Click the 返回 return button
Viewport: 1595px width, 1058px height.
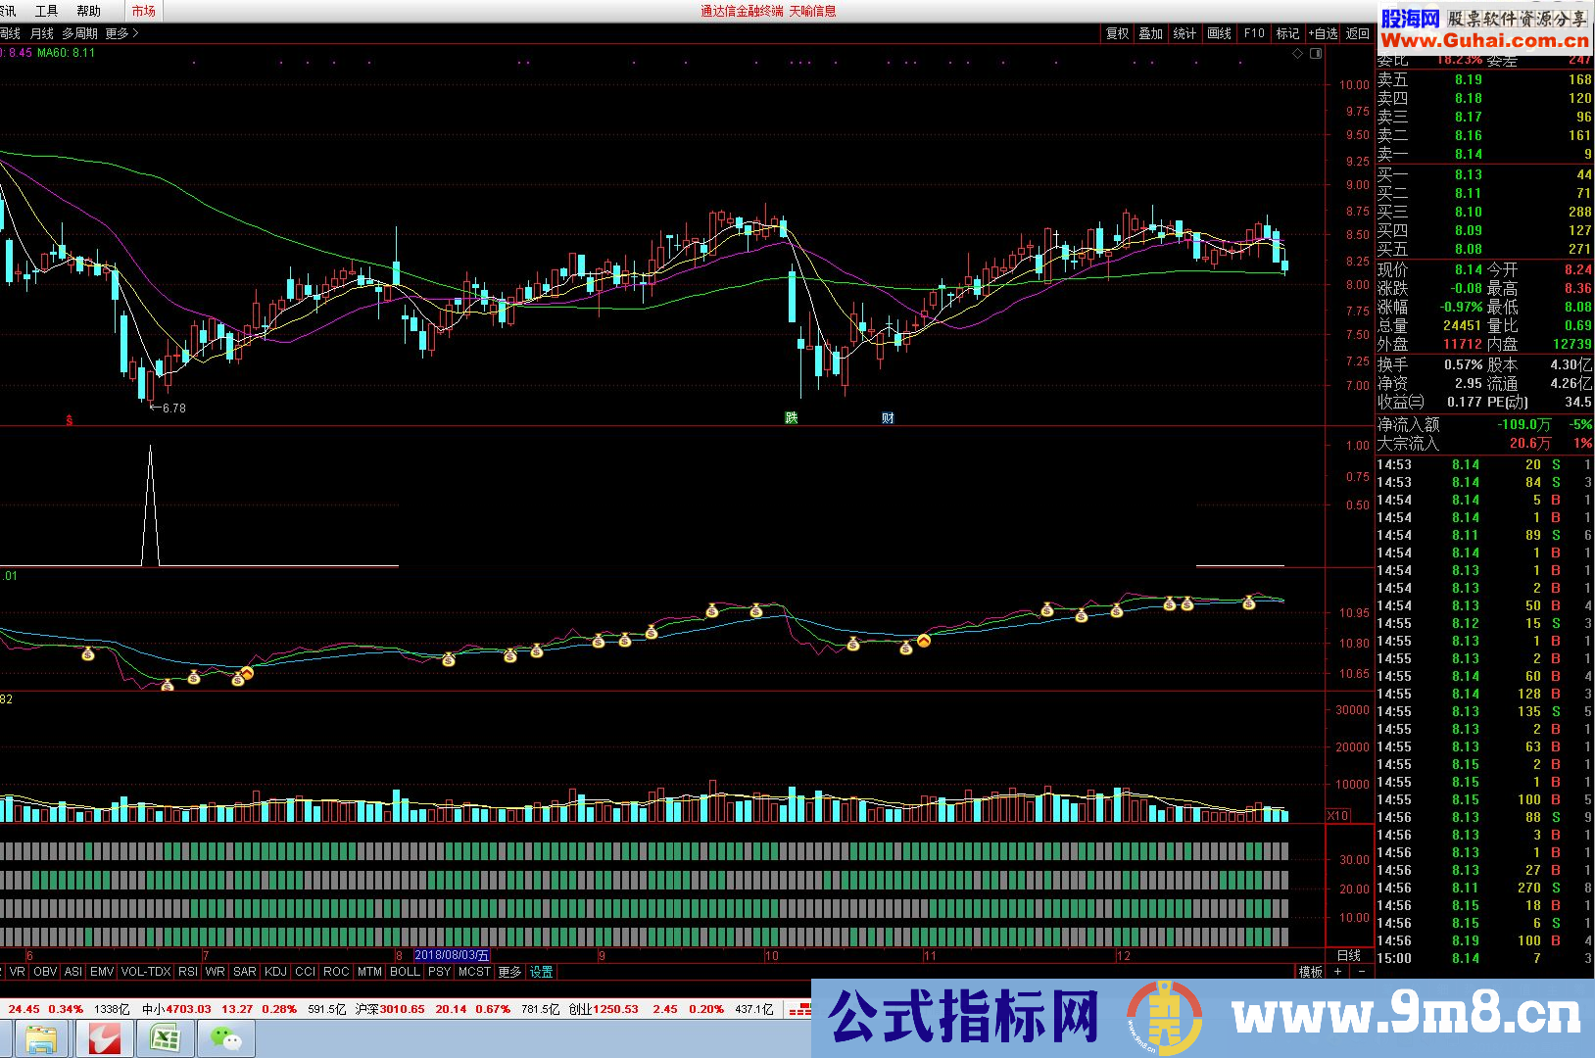tap(1357, 32)
